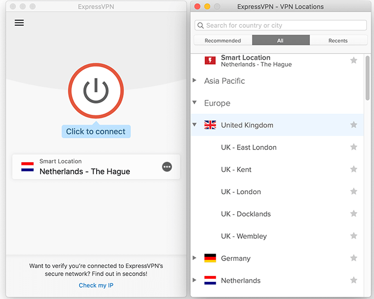Image resolution: width=374 pixels, height=299 pixels.
Task: Click the Search for country or city field
Action: (x=280, y=25)
